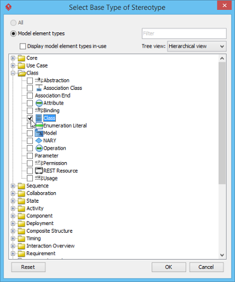Click the vertical scrollbar thumb
The image size is (235, 282).
[x=222, y=123]
